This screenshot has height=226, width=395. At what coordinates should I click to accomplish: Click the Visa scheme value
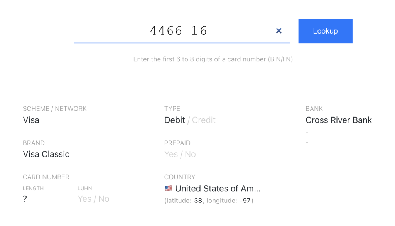31,120
